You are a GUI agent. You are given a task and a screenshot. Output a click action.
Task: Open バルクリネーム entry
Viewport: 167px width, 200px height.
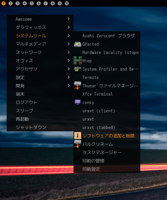[x=107, y=144]
